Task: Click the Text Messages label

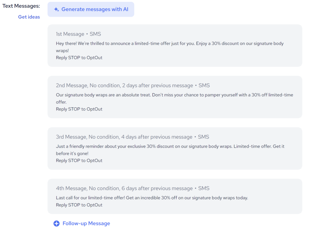Action: tap(21, 6)
